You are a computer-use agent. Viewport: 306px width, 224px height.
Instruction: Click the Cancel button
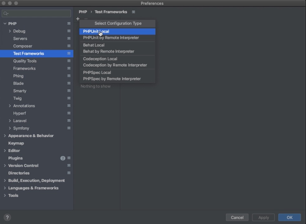[x=237, y=217]
